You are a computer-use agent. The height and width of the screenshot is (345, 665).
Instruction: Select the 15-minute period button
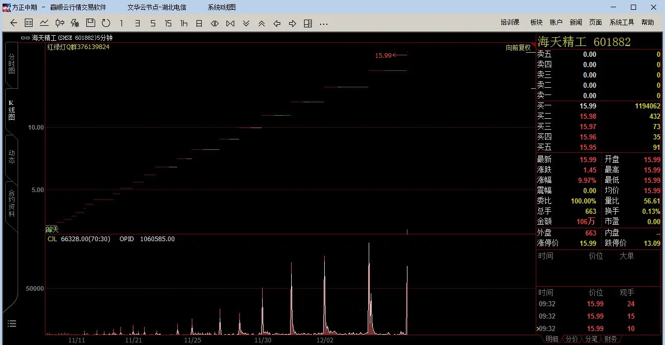[168, 23]
